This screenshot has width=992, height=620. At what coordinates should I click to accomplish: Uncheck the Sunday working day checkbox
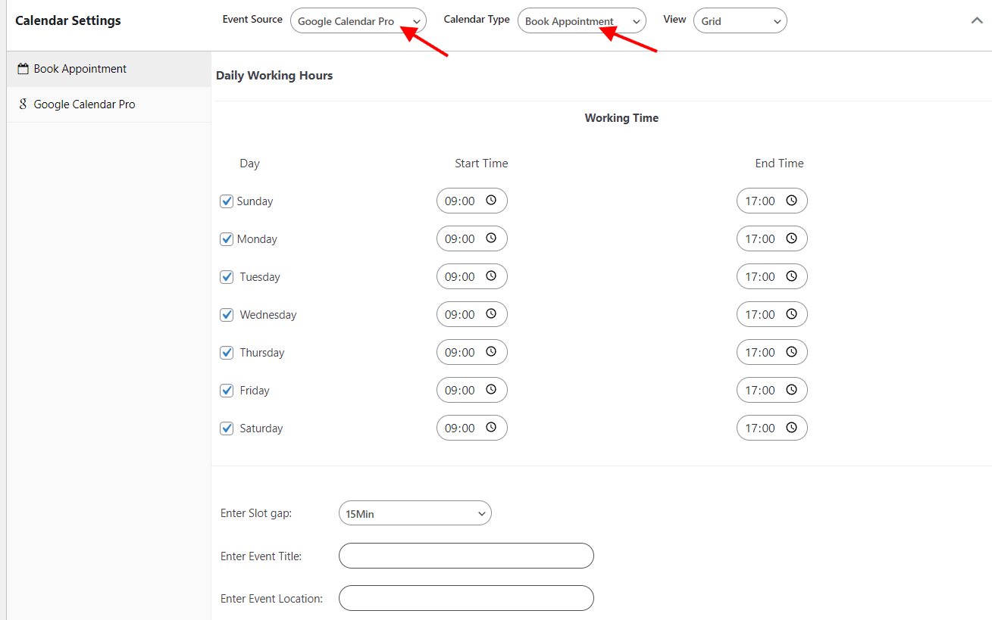pyautogui.click(x=227, y=201)
